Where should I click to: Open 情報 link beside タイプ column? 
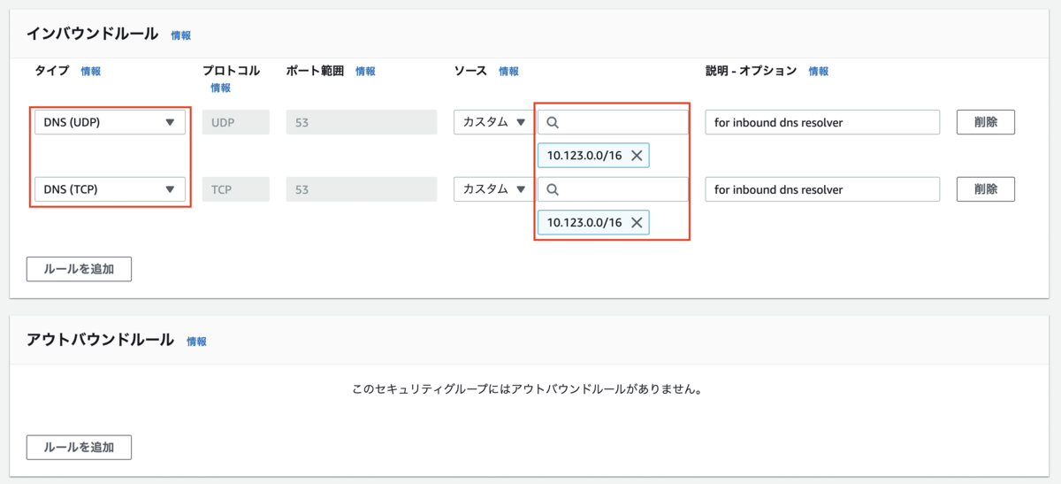(x=90, y=72)
